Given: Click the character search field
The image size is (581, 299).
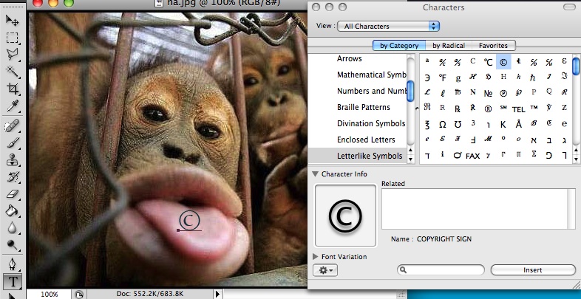Looking at the screenshot, I should [442, 270].
